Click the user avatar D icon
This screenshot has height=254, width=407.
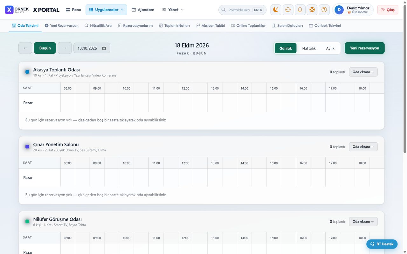339,10
